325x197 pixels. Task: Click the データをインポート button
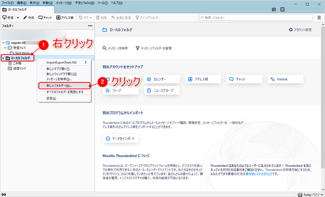[121, 139]
